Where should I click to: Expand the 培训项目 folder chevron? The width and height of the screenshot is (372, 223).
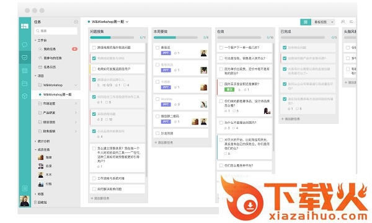[x=76, y=122]
